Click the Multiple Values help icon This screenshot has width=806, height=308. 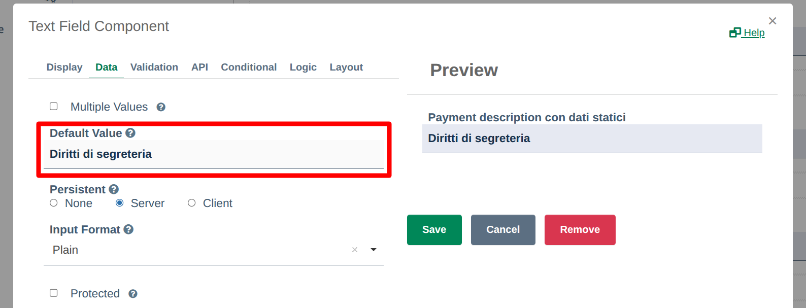(x=161, y=107)
